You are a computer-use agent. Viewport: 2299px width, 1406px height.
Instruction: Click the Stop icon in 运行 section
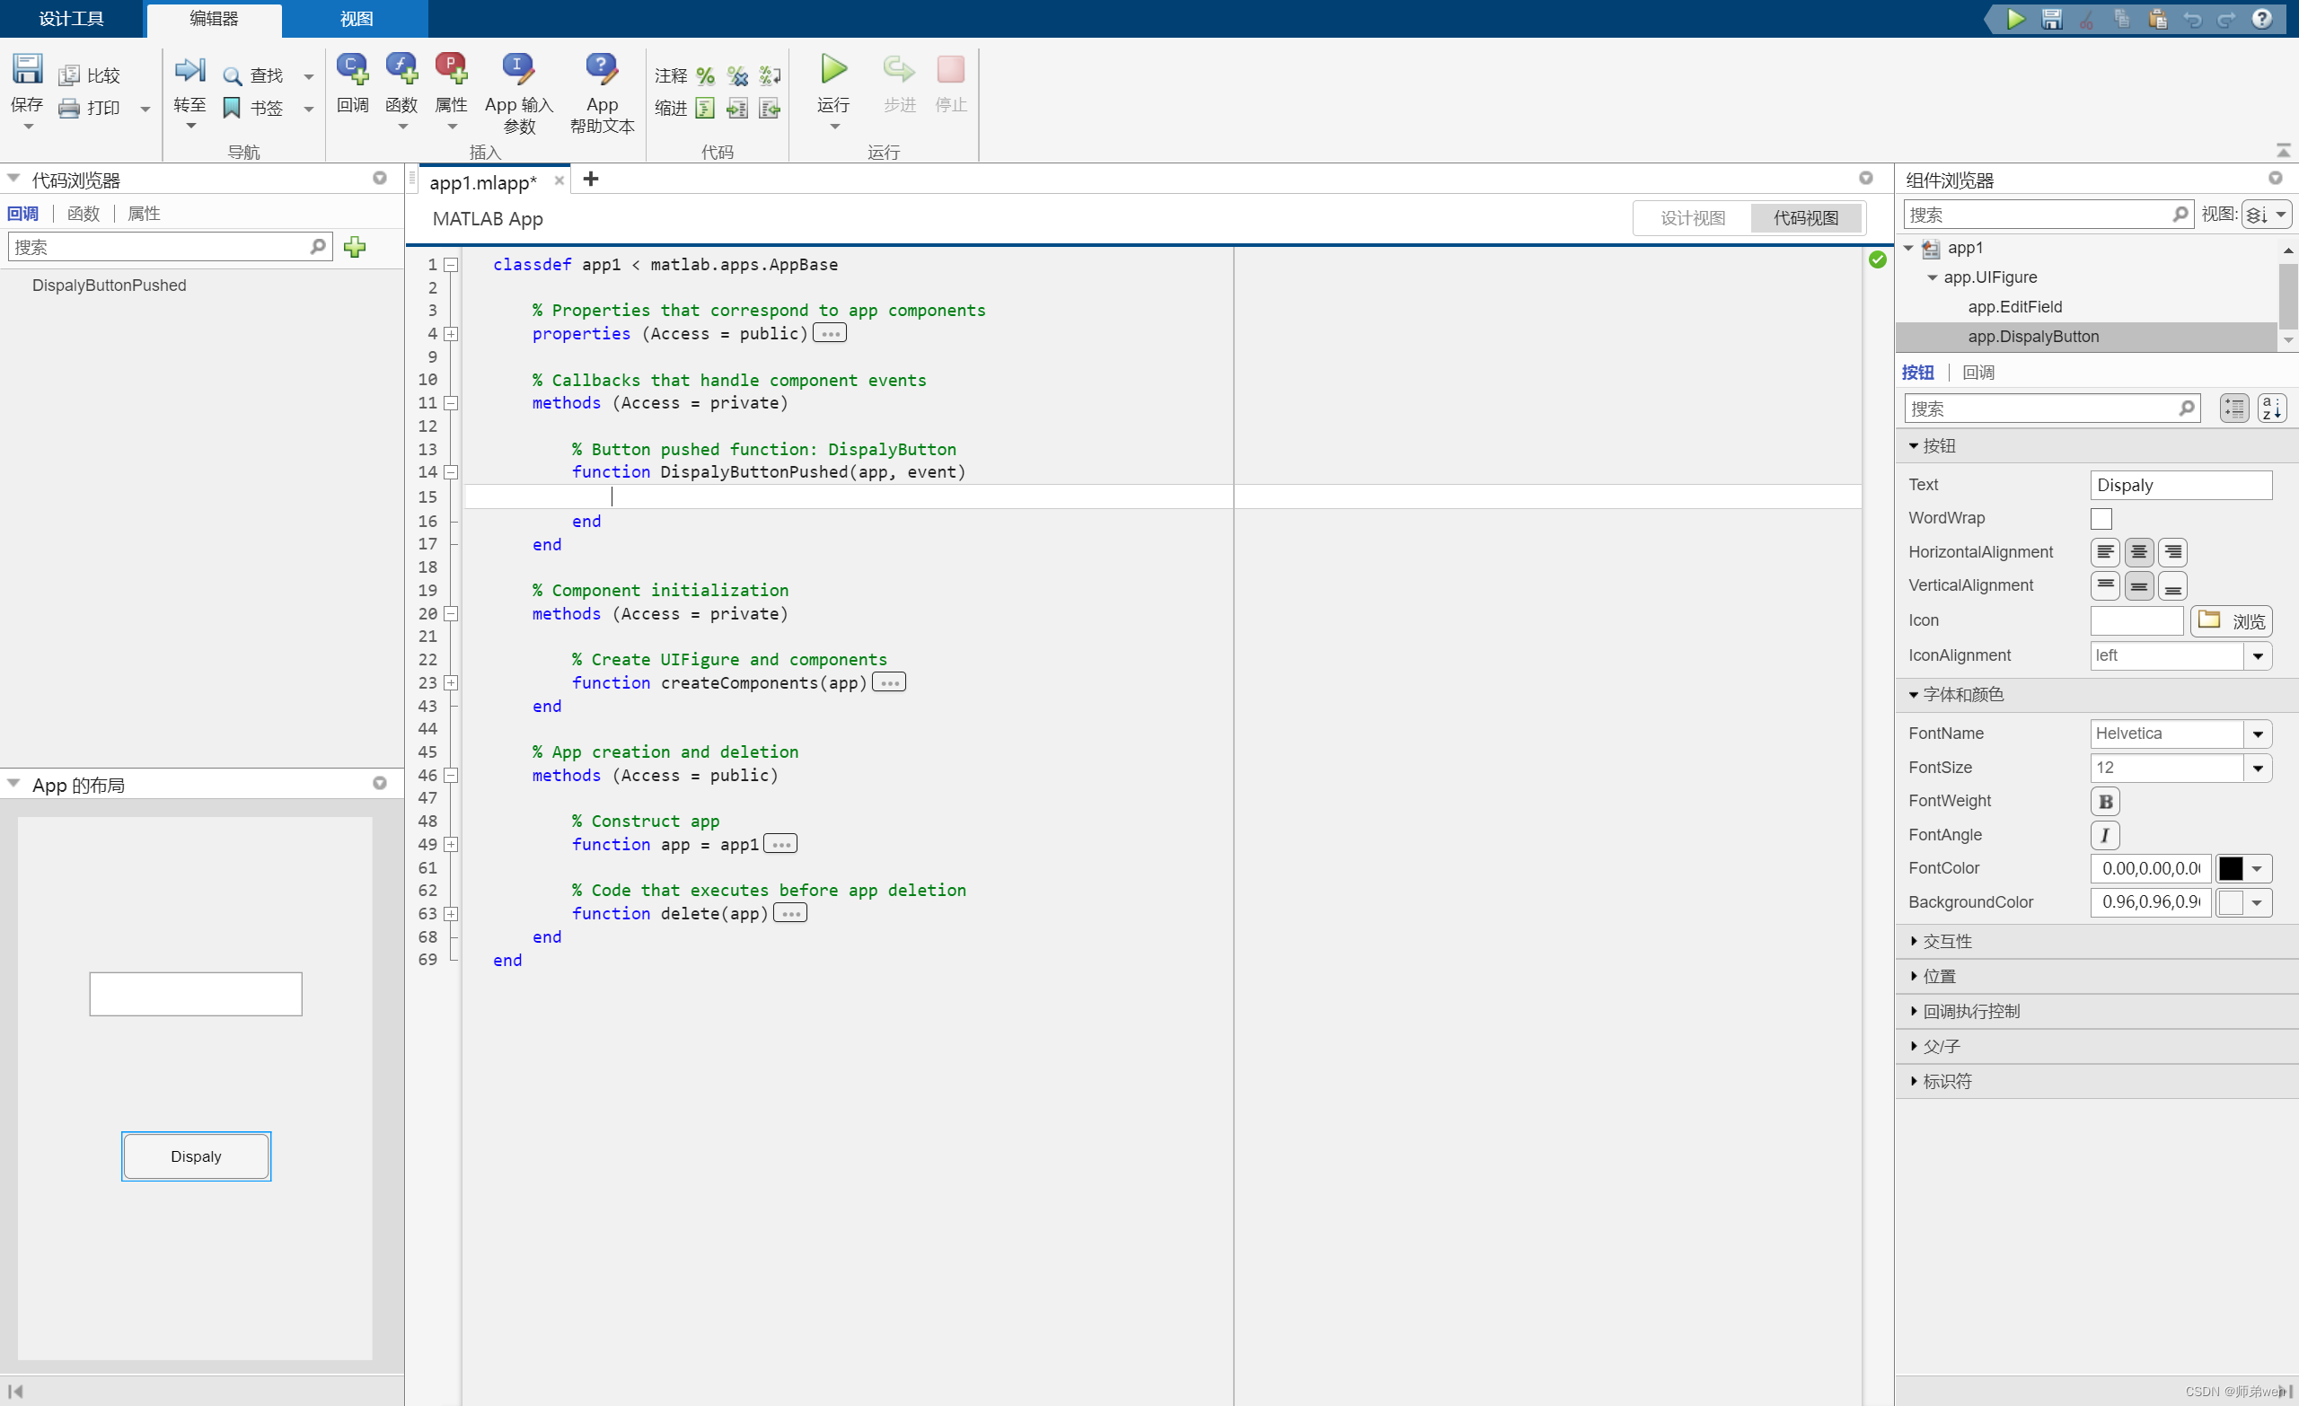point(950,68)
